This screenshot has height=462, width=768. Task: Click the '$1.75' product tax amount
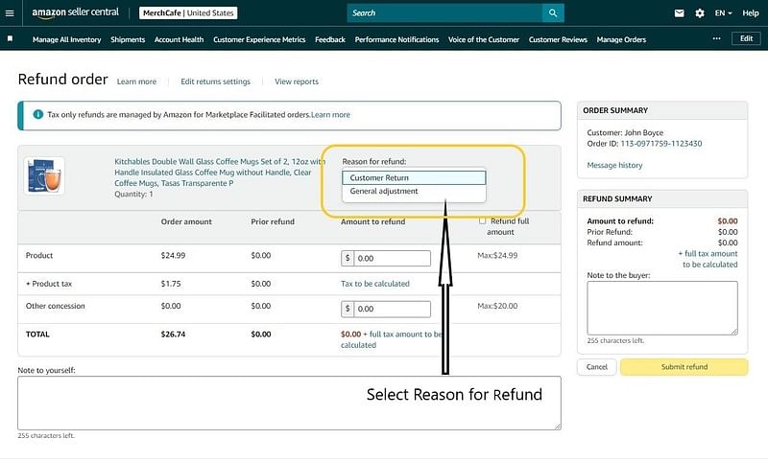tap(171, 284)
